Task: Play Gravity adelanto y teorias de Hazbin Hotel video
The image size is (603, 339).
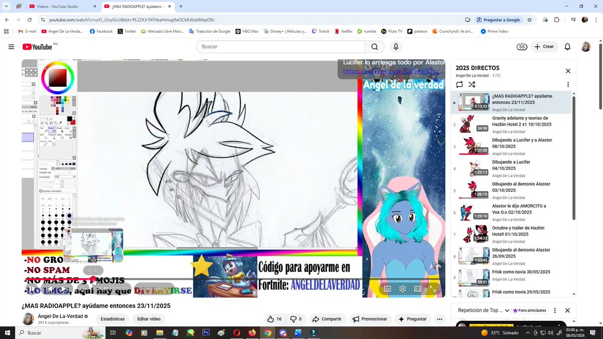Action: [x=511, y=125]
